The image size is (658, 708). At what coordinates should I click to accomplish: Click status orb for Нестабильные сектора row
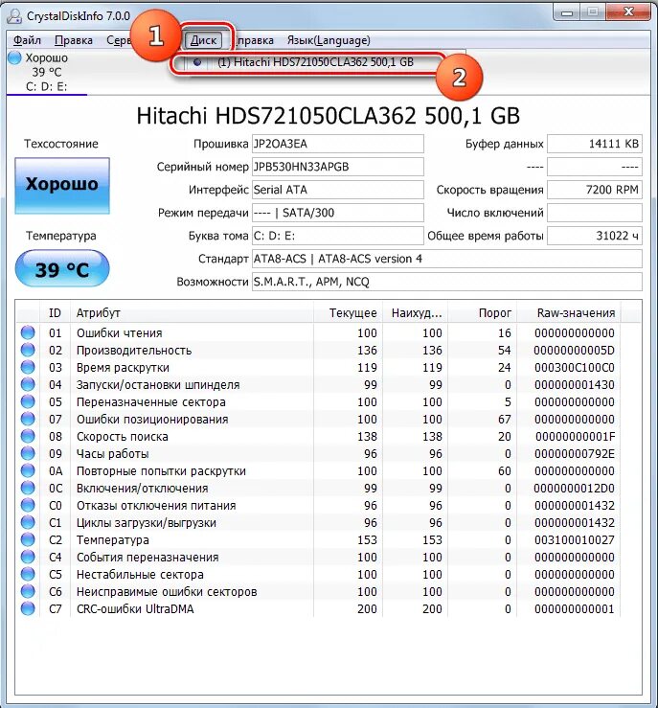(x=28, y=574)
